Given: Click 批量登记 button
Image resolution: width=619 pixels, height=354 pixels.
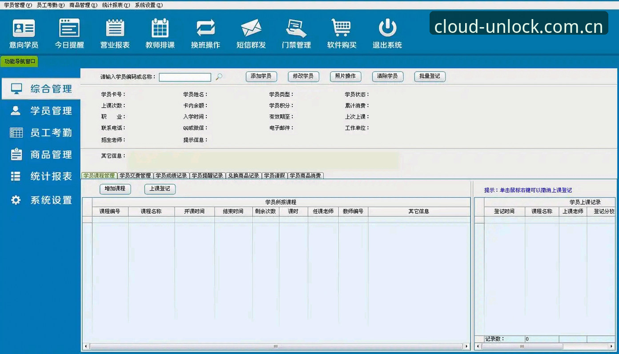Looking at the screenshot, I should 430,76.
